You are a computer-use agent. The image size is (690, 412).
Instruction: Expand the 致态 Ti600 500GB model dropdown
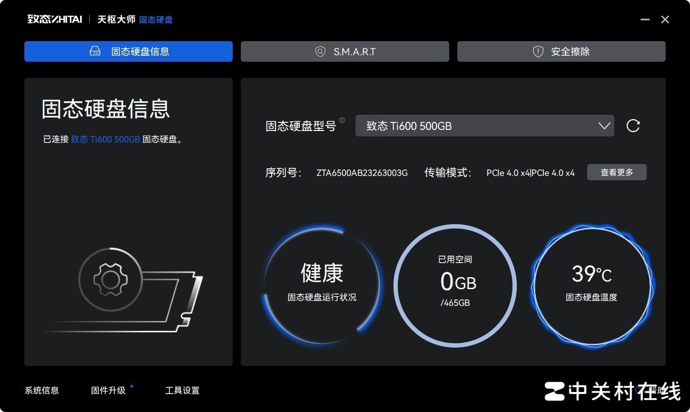(x=484, y=126)
